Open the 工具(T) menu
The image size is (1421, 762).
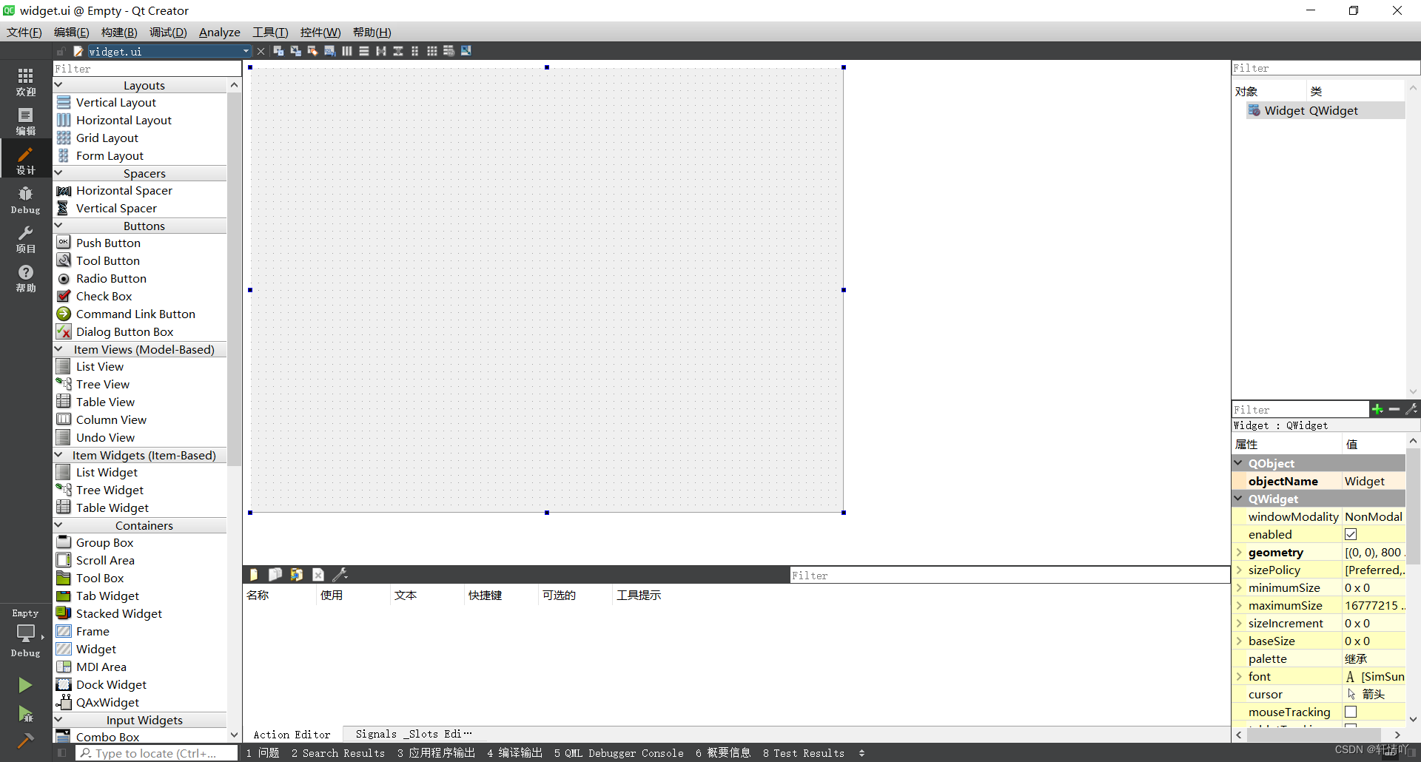pyautogui.click(x=270, y=32)
